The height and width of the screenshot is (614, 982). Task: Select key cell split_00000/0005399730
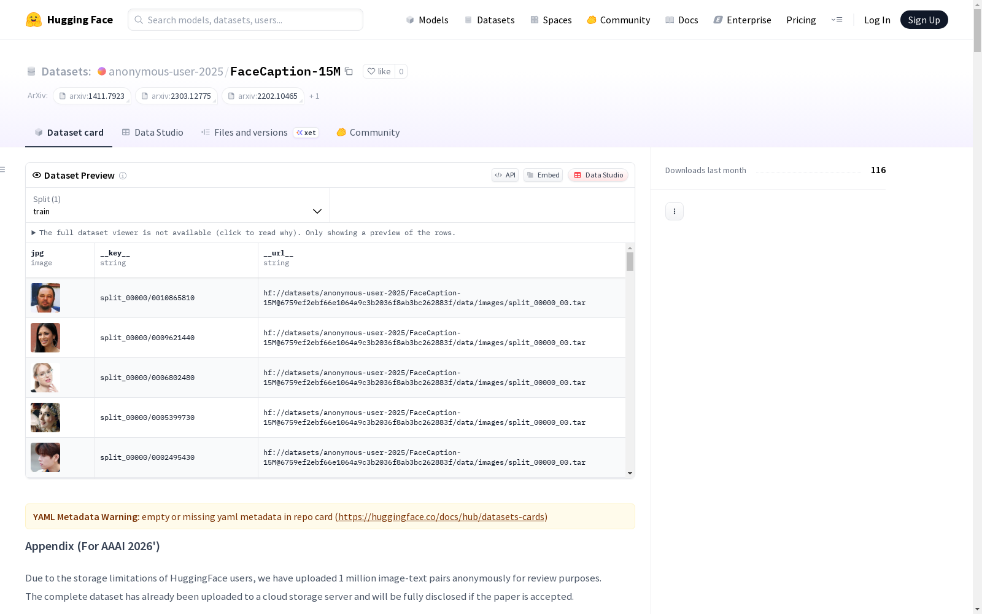[177, 418]
